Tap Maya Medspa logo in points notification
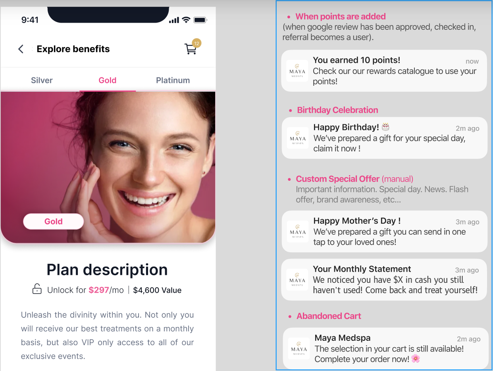The height and width of the screenshot is (371, 493). click(297, 71)
